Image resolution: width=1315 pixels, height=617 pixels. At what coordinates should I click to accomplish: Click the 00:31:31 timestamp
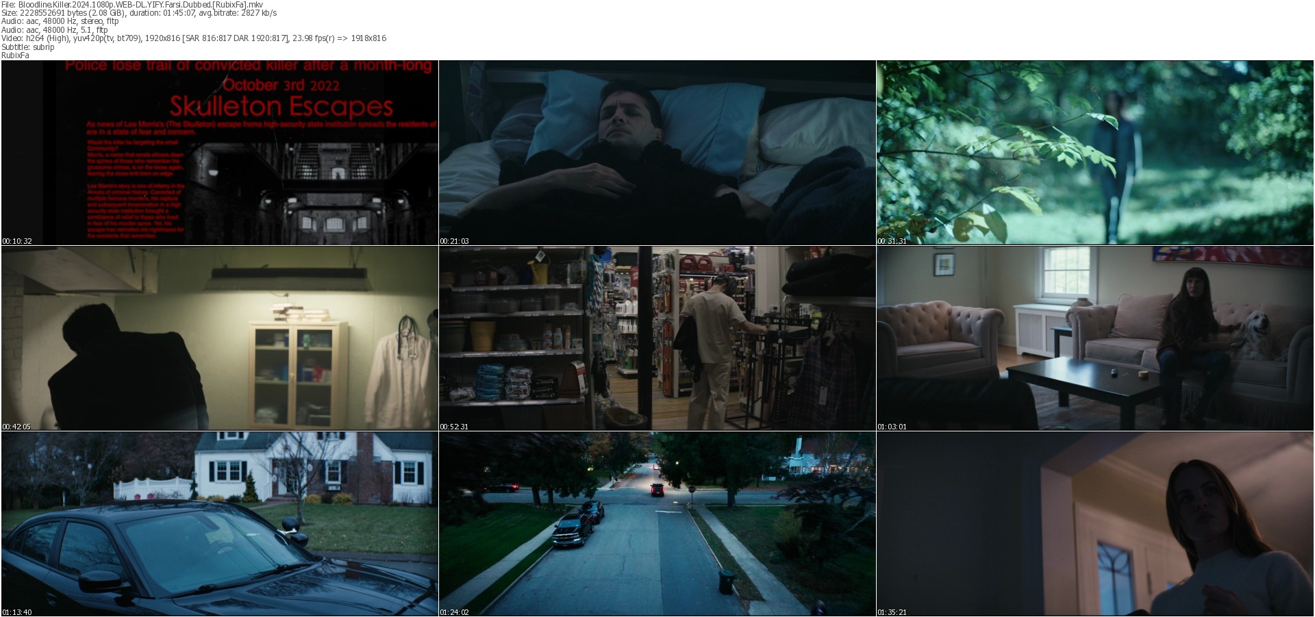tap(892, 241)
